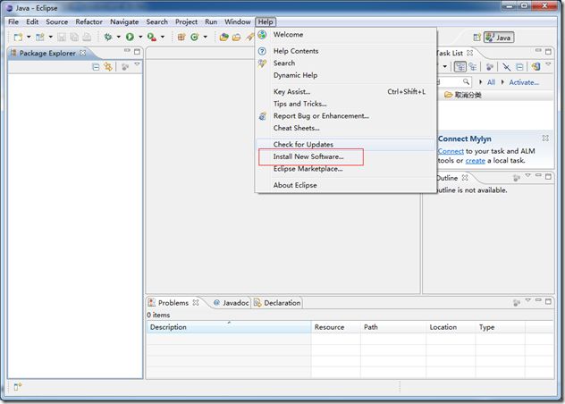Maximize the Task List view
The image size is (565, 404).
(548, 52)
